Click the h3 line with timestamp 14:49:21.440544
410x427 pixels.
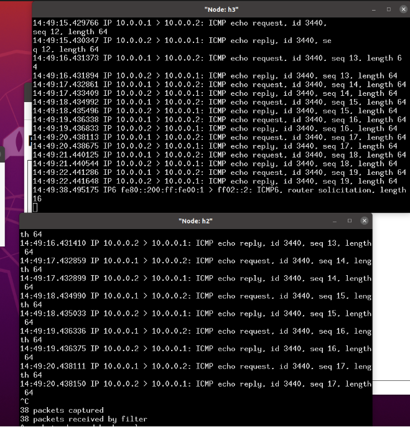pyautogui.click(x=215, y=164)
